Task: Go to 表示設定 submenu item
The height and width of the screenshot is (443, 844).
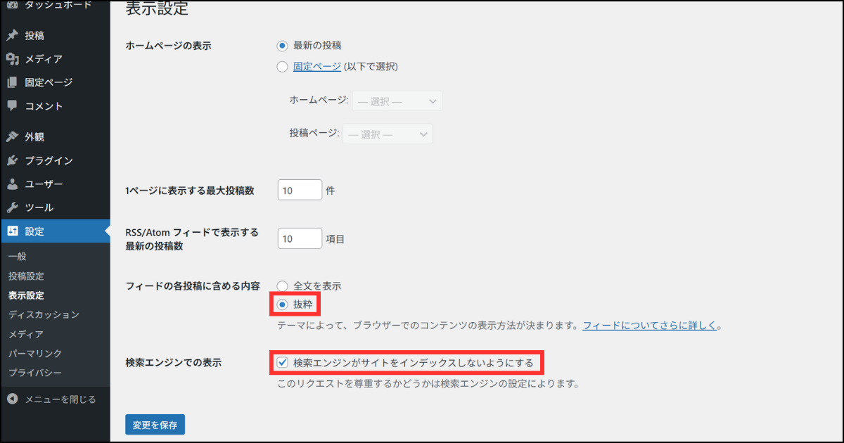Action: pos(26,295)
